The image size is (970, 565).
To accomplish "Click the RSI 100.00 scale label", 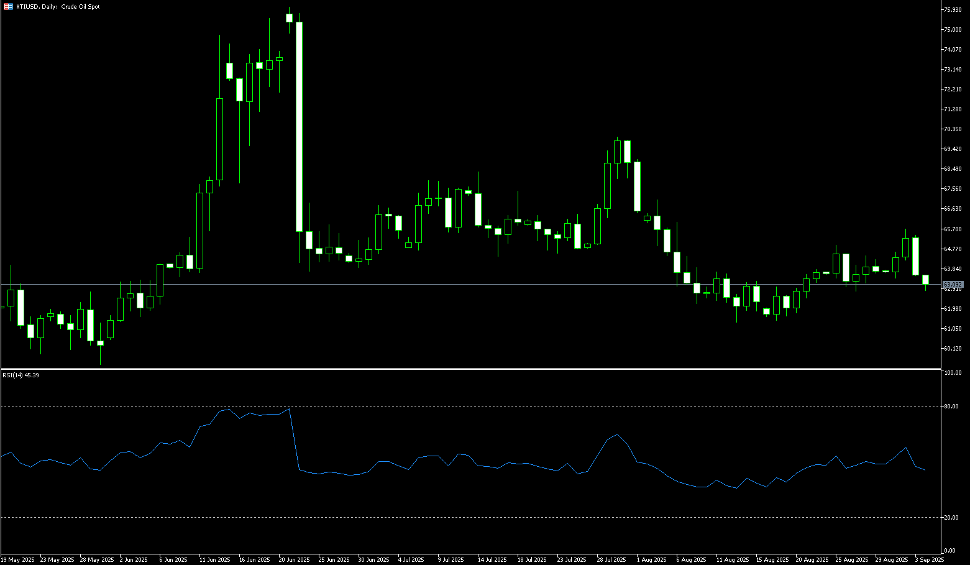I will pos(953,373).
